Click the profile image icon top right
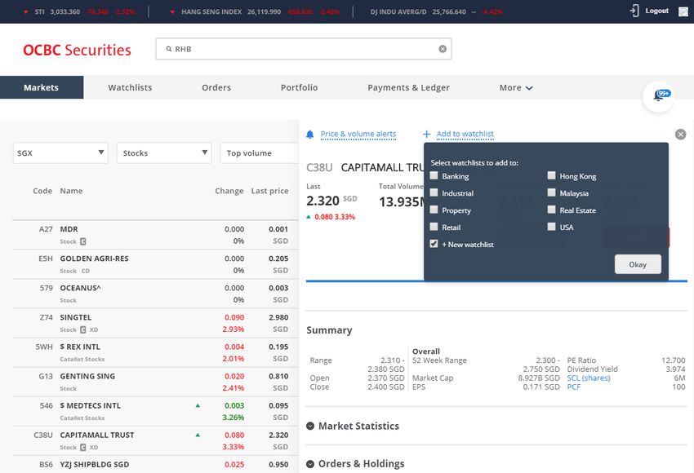694x473 pixels. click(683, 11)
